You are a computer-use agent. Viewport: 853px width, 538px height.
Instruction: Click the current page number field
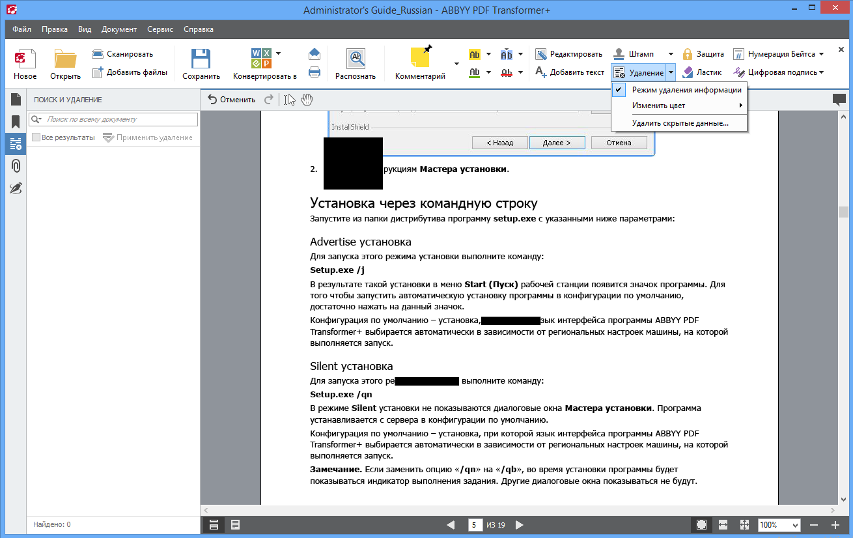[475, 524]
